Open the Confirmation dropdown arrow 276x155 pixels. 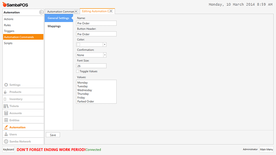105,55
